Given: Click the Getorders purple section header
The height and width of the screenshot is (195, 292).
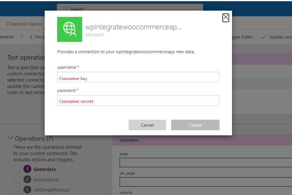Looking at the screenshot, I should coord(202,140).
